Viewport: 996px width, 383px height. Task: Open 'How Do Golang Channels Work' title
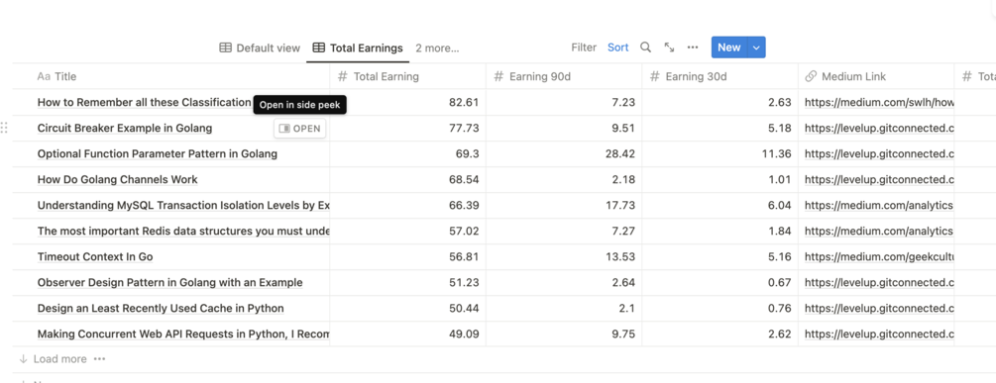tap(118, 179)
